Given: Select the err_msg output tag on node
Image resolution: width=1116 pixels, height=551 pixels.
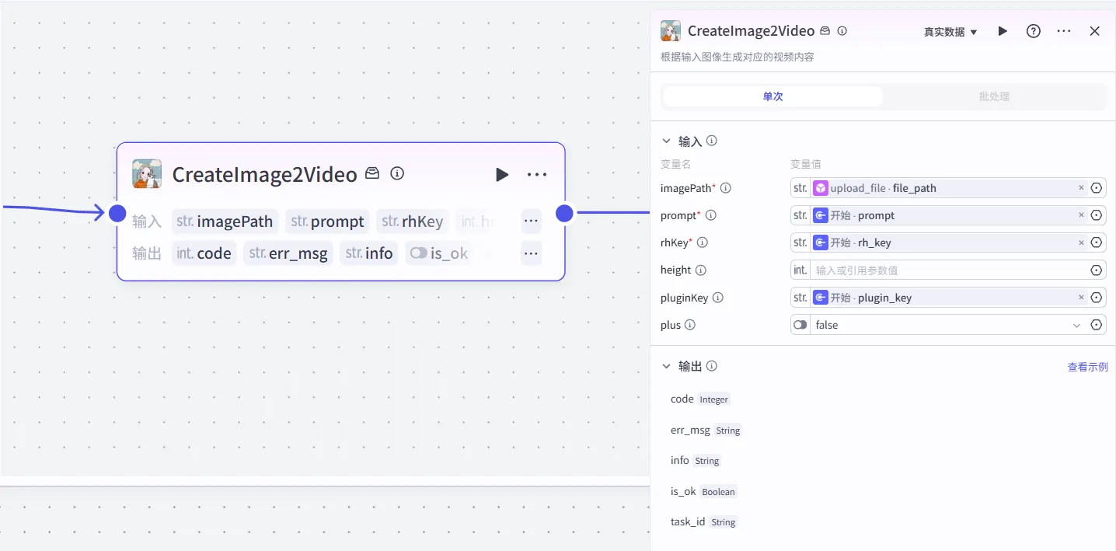Looking at the screenshot, I should point(288,253).
